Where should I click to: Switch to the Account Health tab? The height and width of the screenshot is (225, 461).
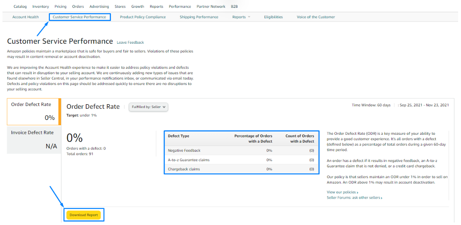(26, 17)
